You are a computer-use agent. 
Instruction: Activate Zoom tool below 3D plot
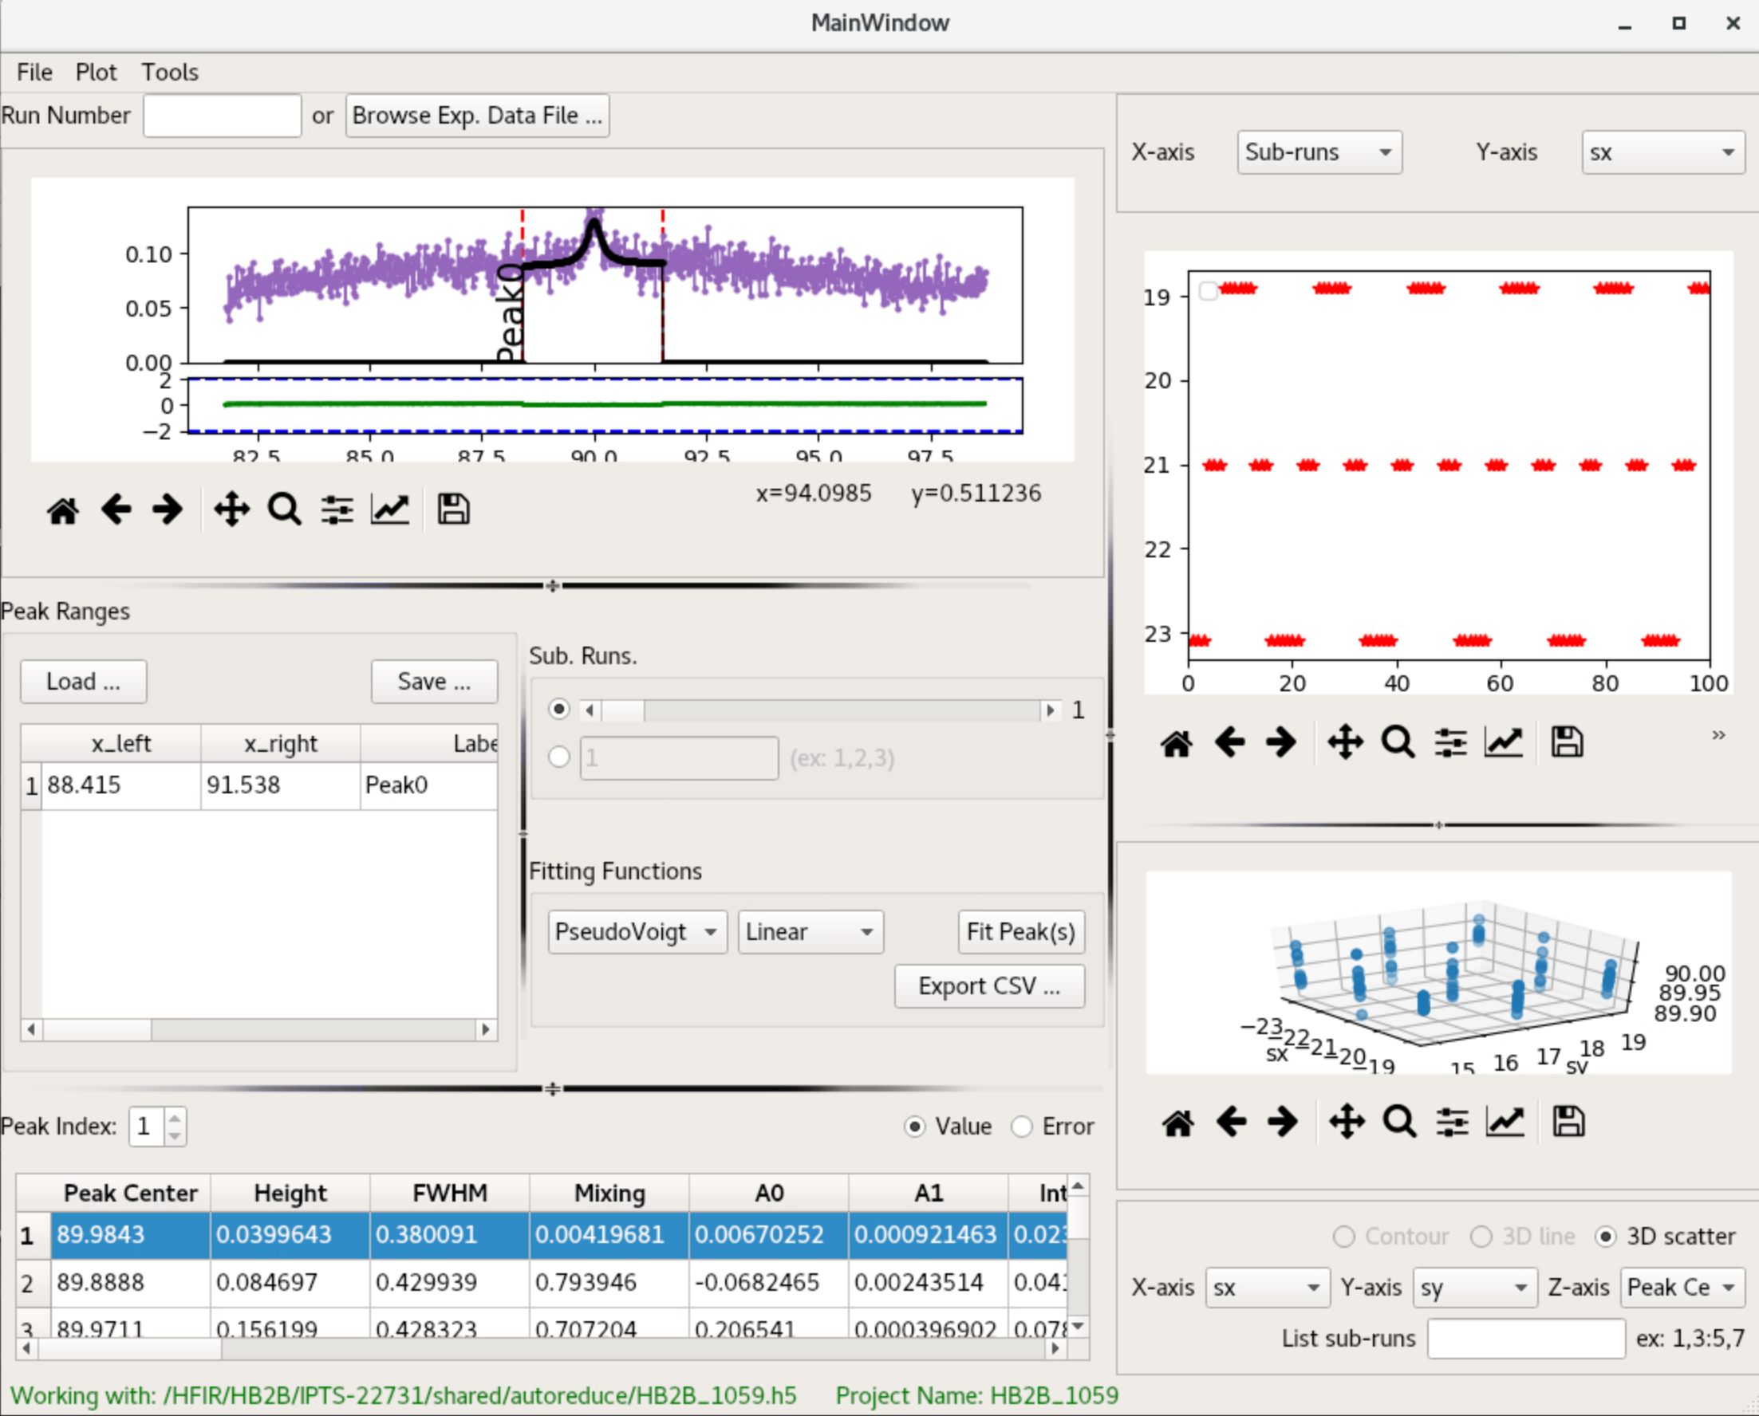(1400, 1123)
